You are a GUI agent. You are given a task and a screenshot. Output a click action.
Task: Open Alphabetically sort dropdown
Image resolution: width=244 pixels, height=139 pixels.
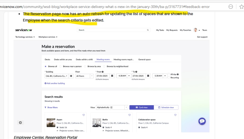(x=112, y=107)
